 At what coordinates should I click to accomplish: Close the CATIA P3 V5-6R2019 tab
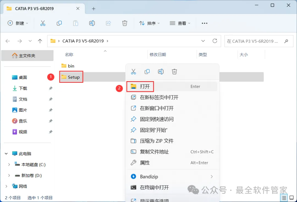coord(78,8)
